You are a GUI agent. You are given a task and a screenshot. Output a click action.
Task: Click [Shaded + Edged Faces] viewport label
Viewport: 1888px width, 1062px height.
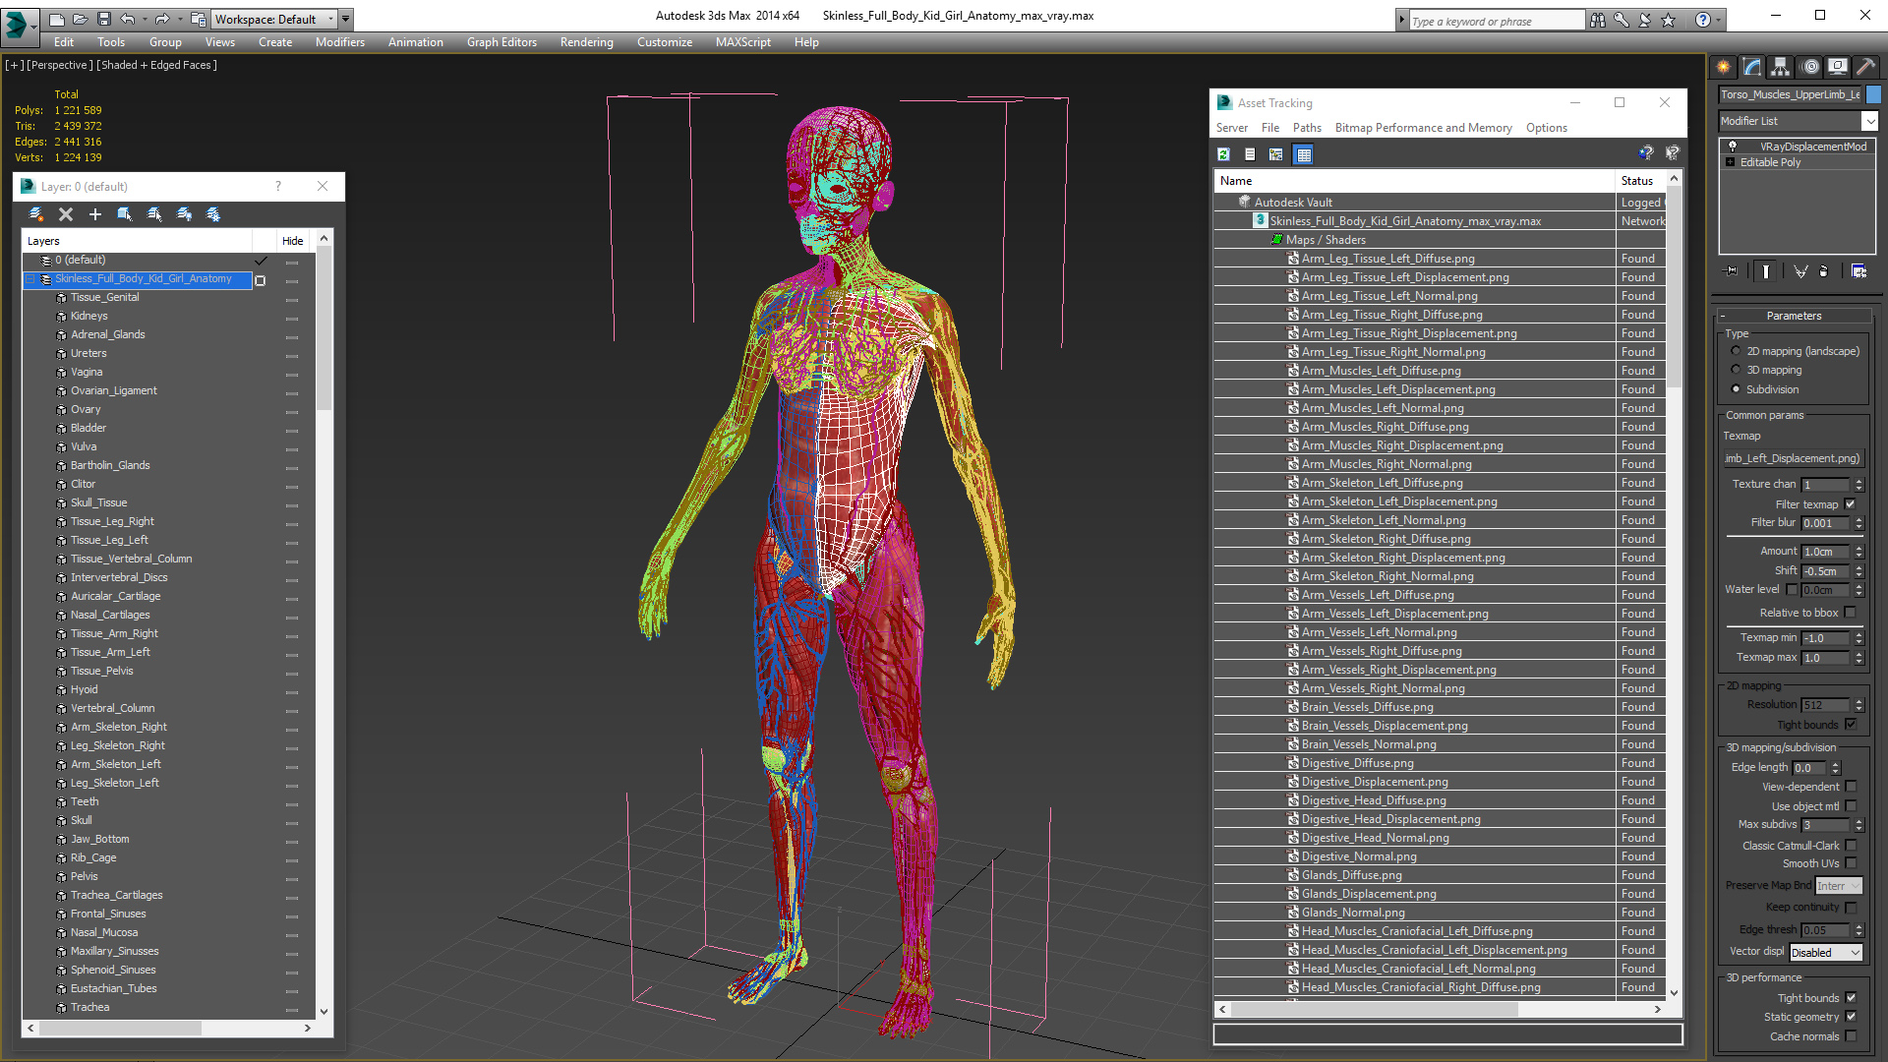pos(157,65)
